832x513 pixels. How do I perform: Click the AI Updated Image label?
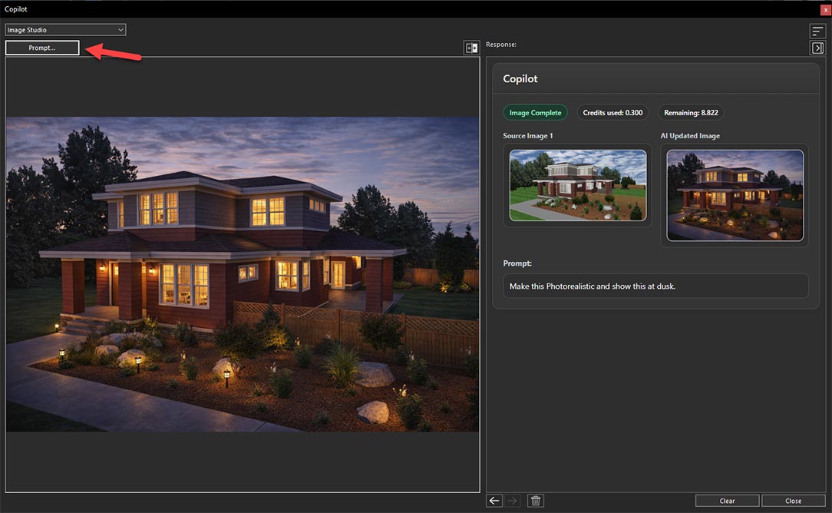click(690, 136)
